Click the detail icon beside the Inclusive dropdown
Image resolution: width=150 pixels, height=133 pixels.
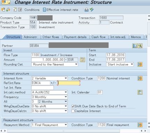coord(140,64)
